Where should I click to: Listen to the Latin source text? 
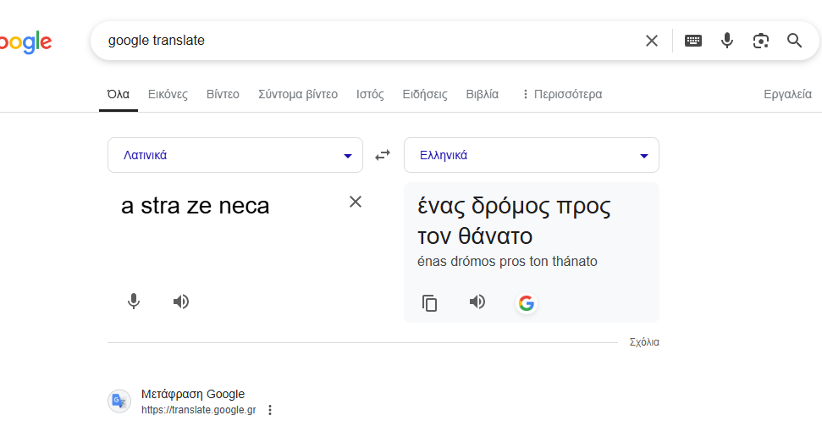(180, 302)
